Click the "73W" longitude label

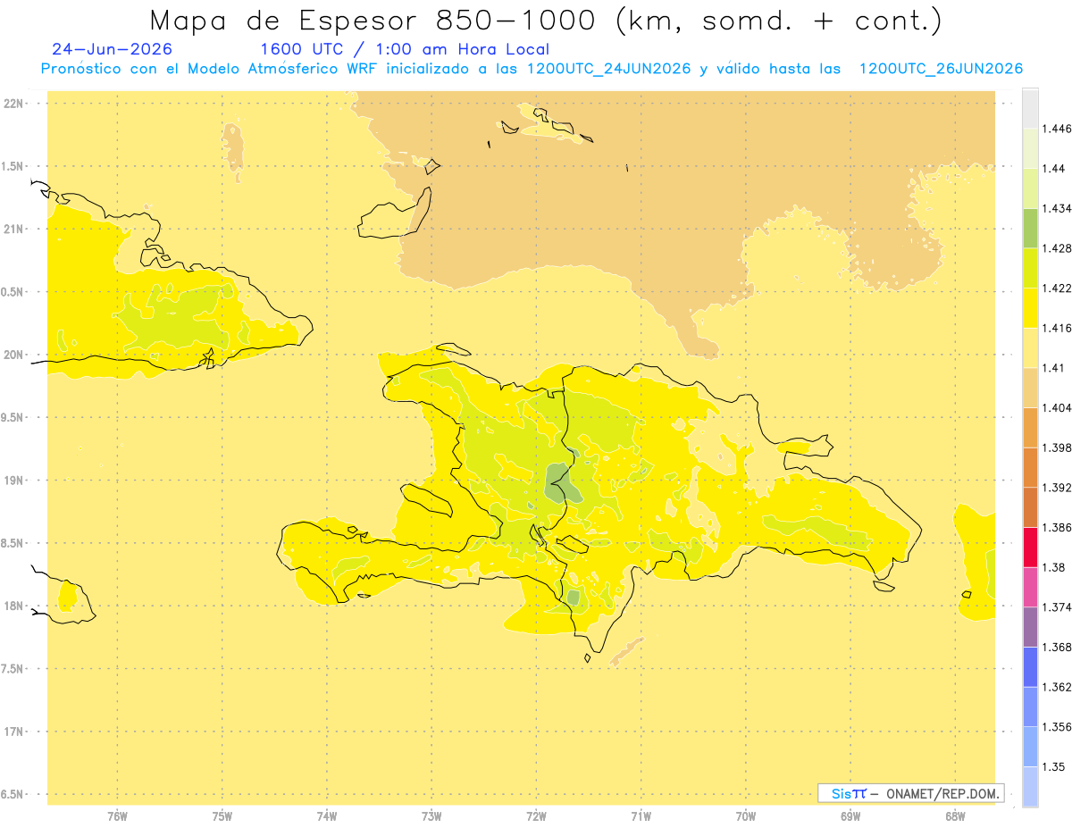pos(431,815)
